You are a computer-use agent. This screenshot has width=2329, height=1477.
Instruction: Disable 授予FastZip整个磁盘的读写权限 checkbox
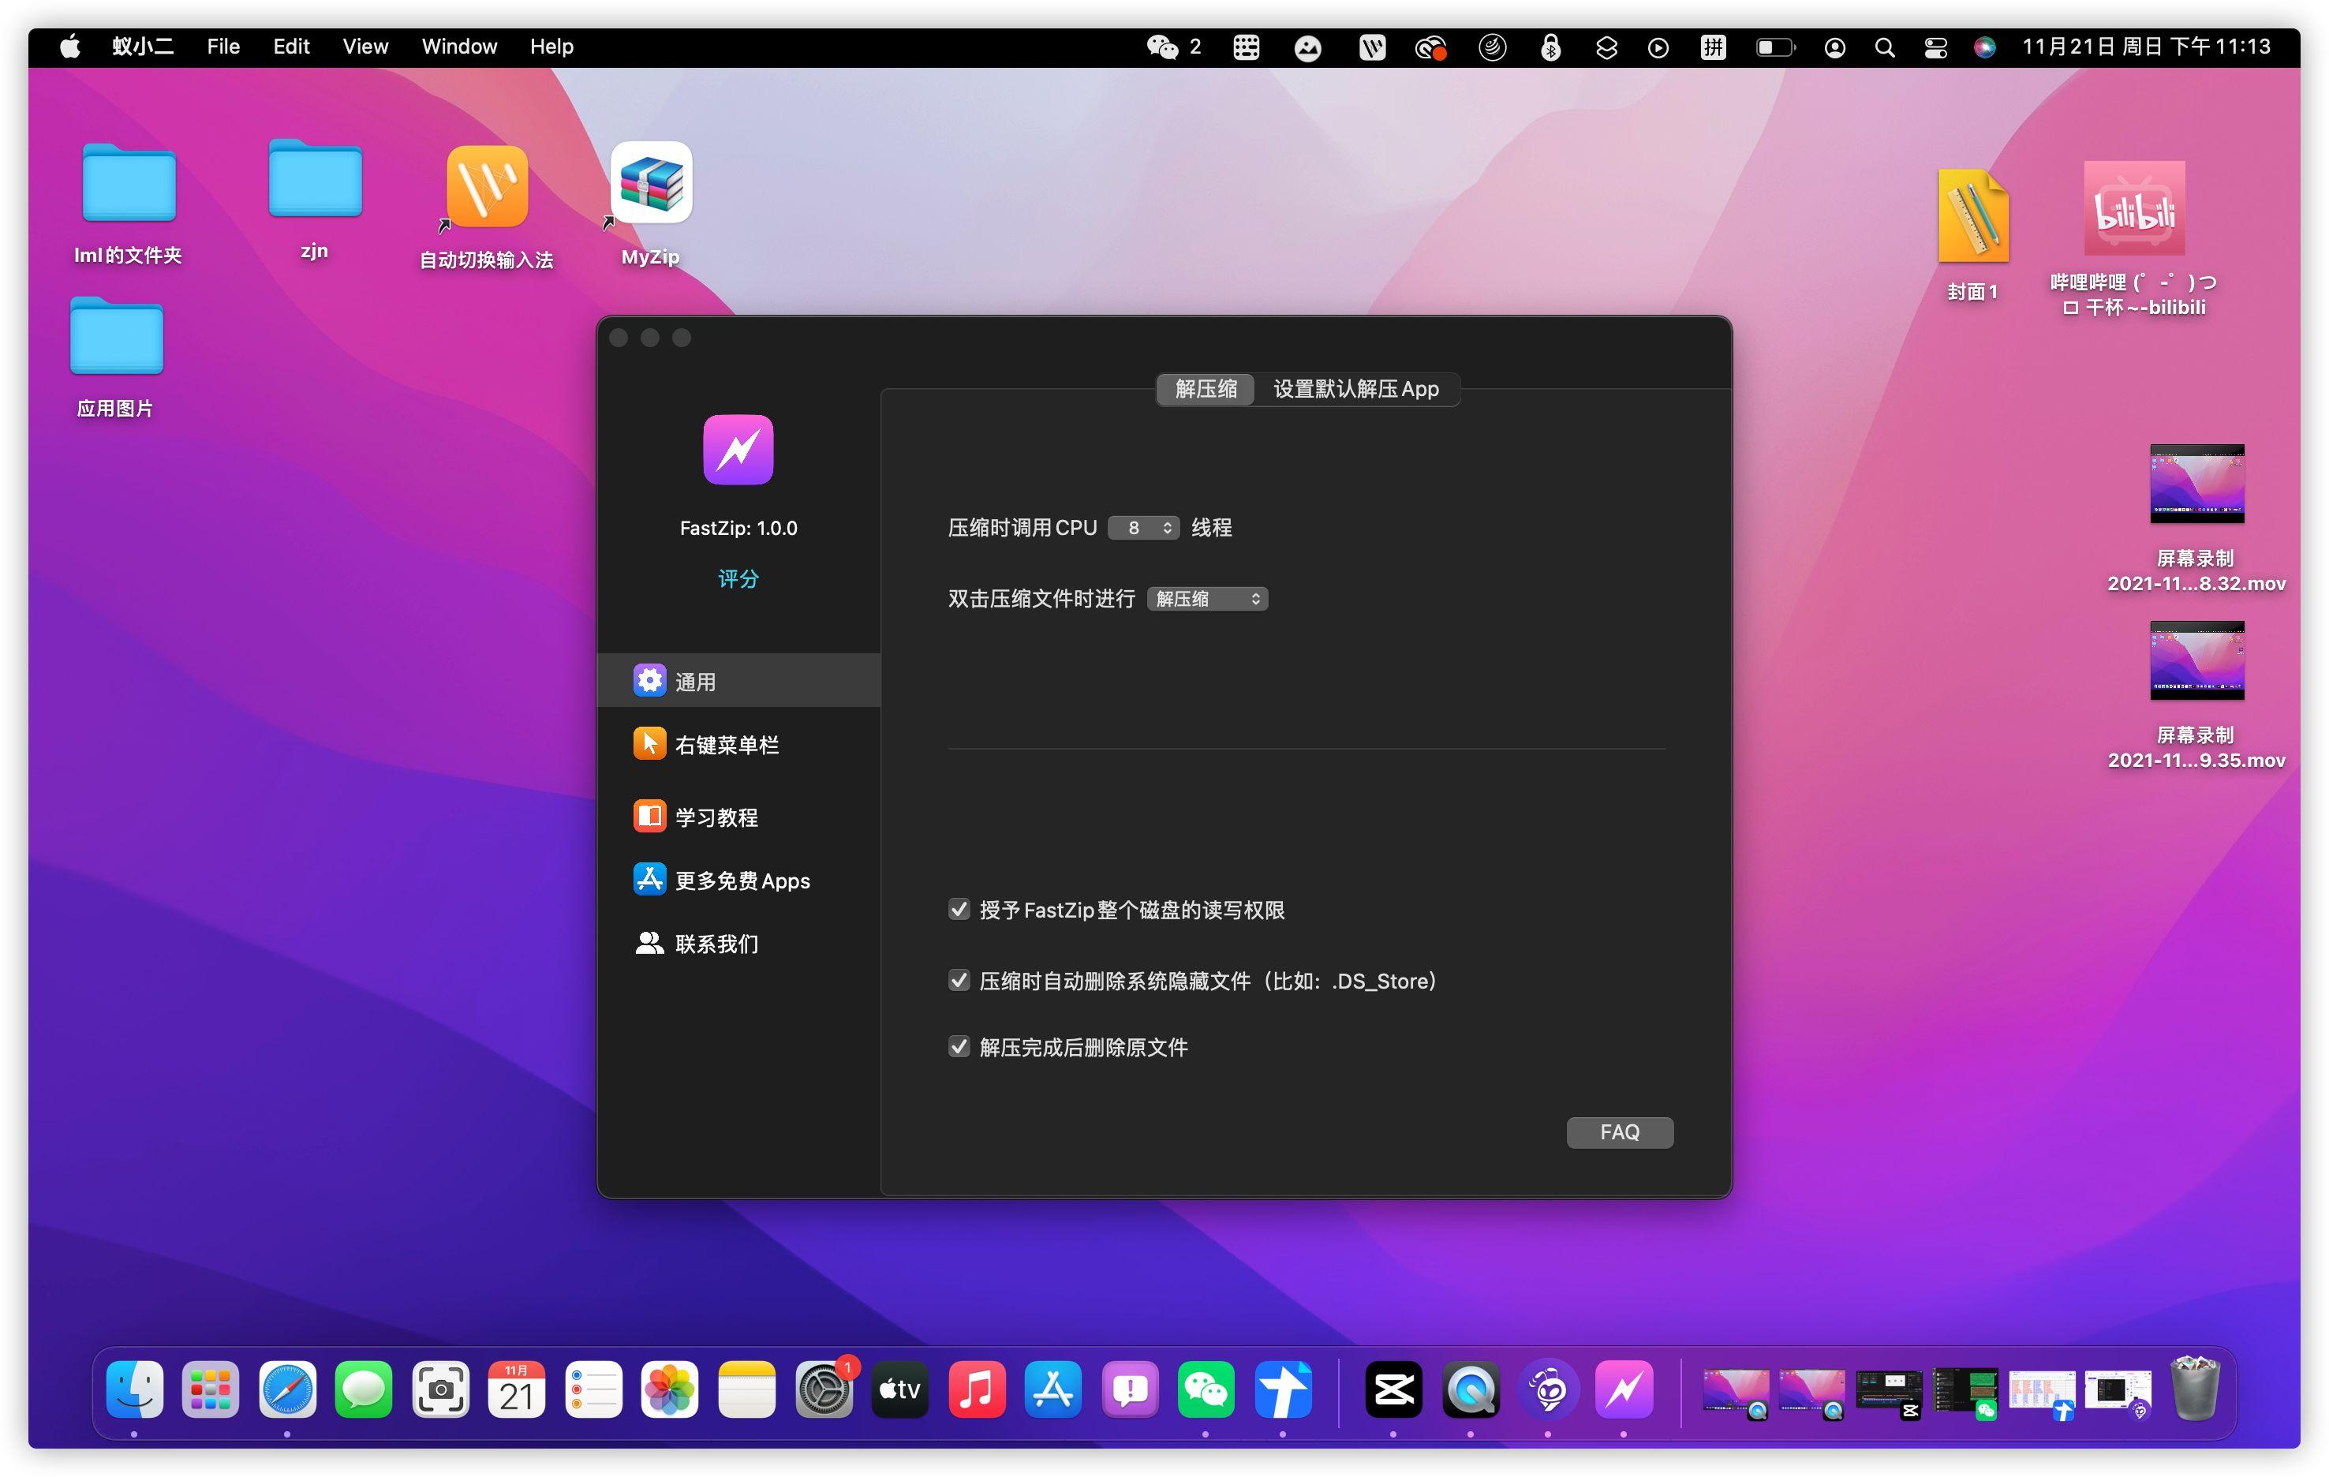click(959, 909)
